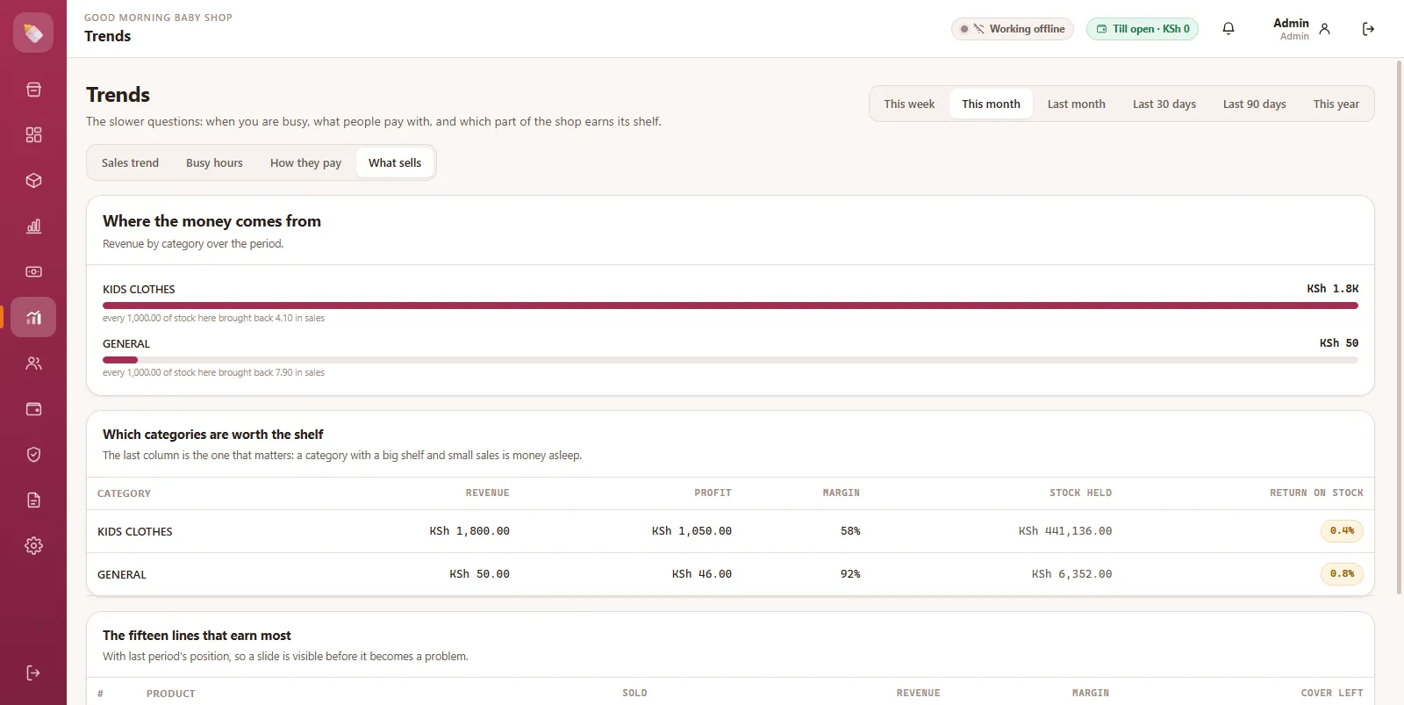
Task: Choose the This week period
Action: coord(909,104)
